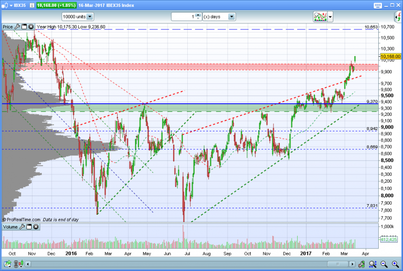Click the horizontal scrollbar thumb
This screenshot has width=403, height=271.
[338, 264]
